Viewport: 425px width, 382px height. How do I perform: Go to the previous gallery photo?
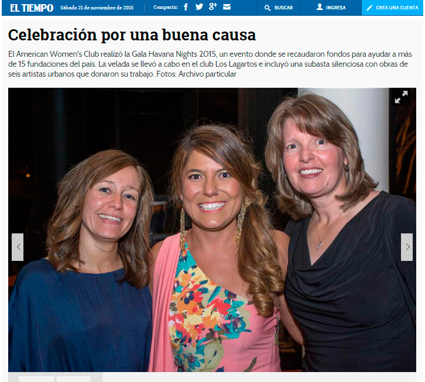point(18,247)
